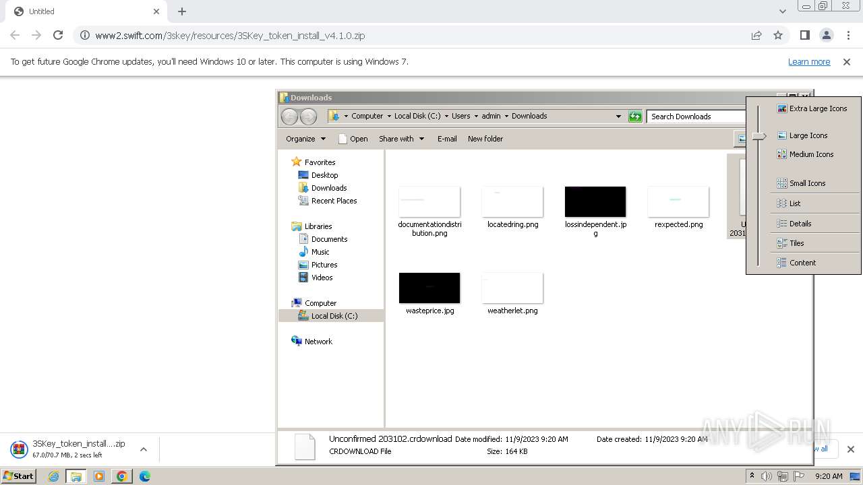Share this page icon in address bar
This screenshot has height=485, width=863.
pyautogui.click(x=756, y=35)
